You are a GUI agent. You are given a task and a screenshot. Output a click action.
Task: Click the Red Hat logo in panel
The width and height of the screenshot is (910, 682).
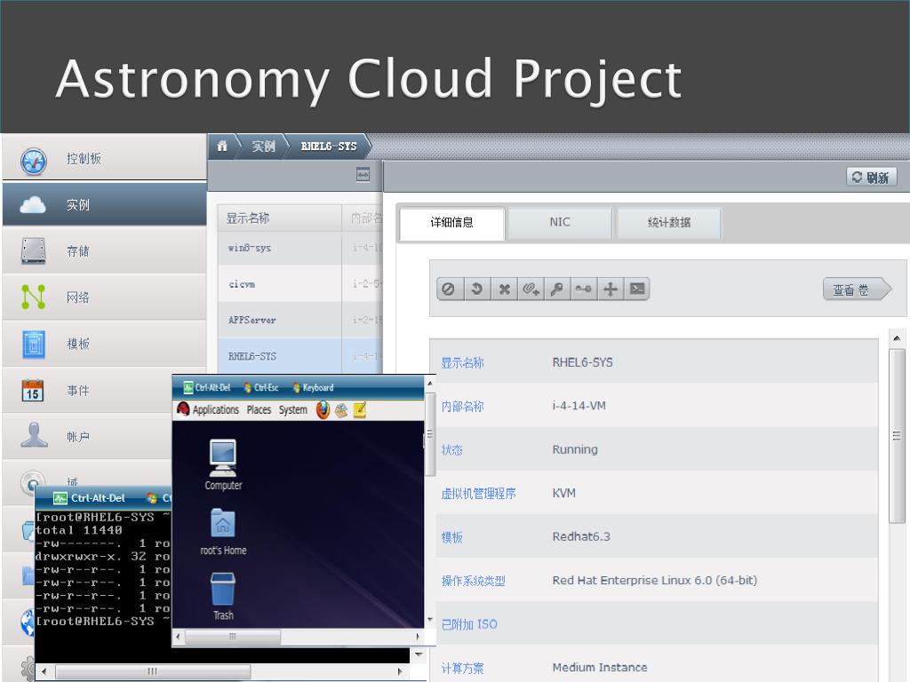point(183,409)
